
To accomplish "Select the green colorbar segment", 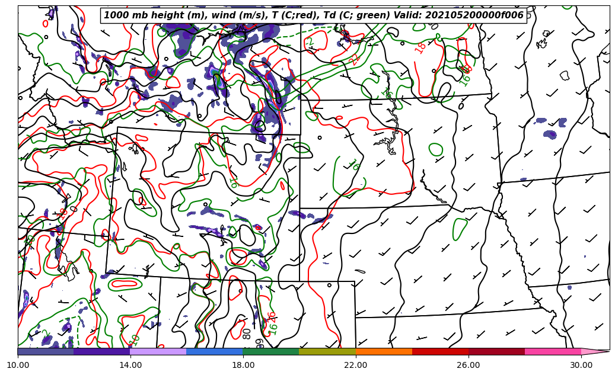I will point(270,351).
